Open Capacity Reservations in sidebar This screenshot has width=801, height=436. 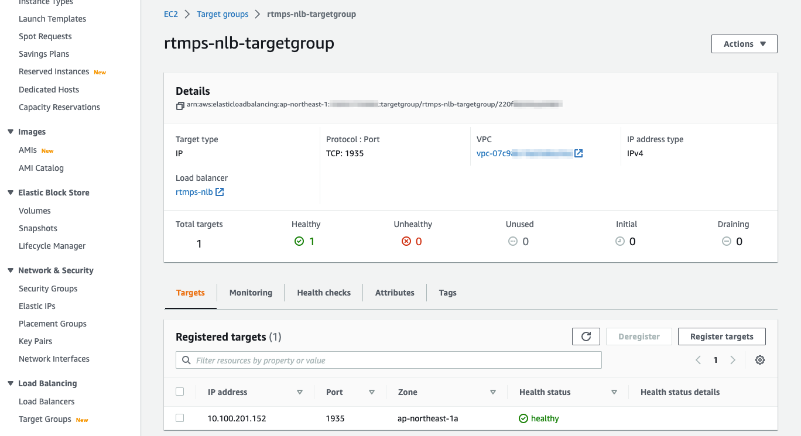(x=59, y=107)
